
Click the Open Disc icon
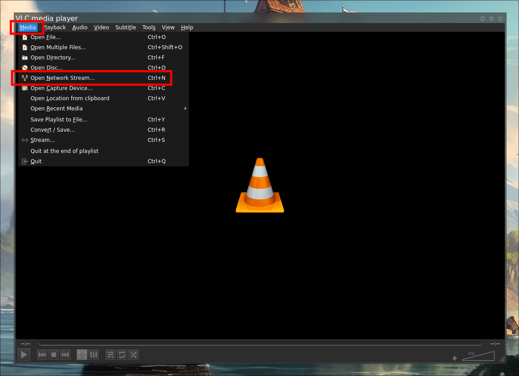(x=24, y=68)
